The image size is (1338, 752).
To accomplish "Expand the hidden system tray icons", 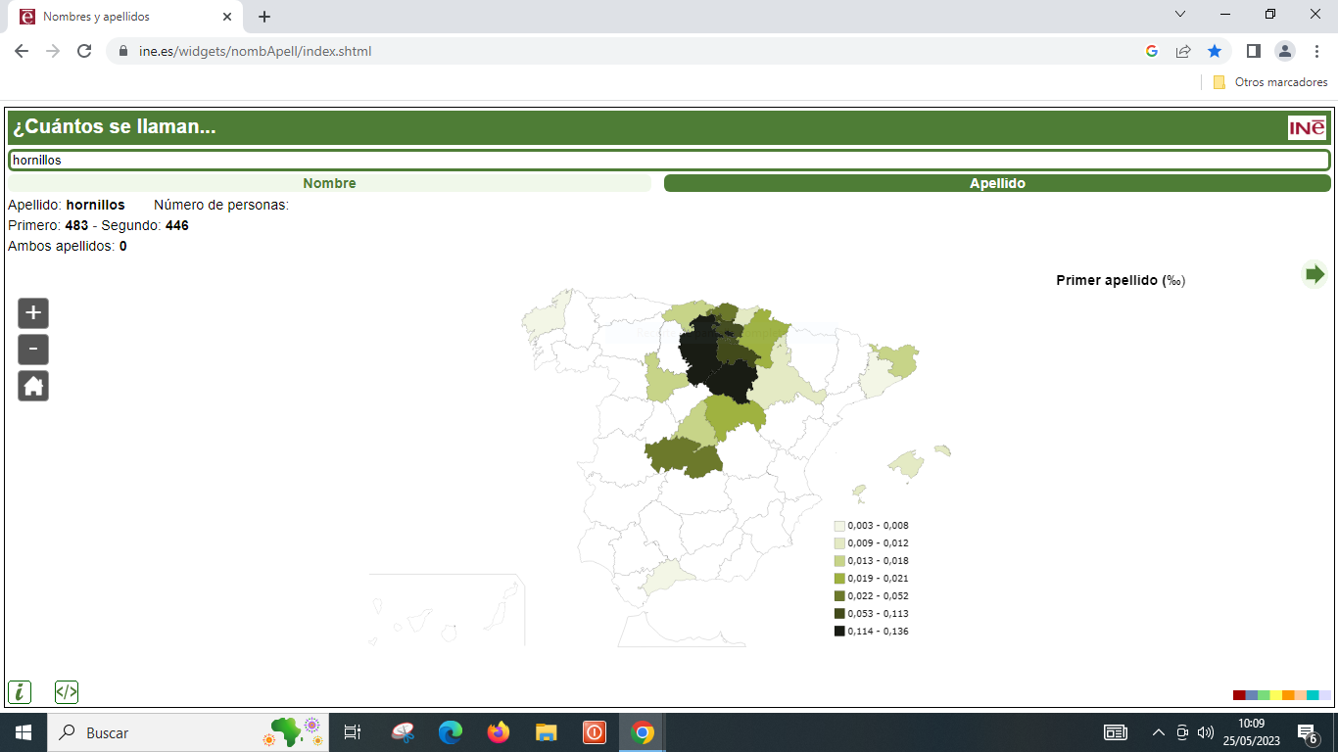I will [x=1159, y=732].
